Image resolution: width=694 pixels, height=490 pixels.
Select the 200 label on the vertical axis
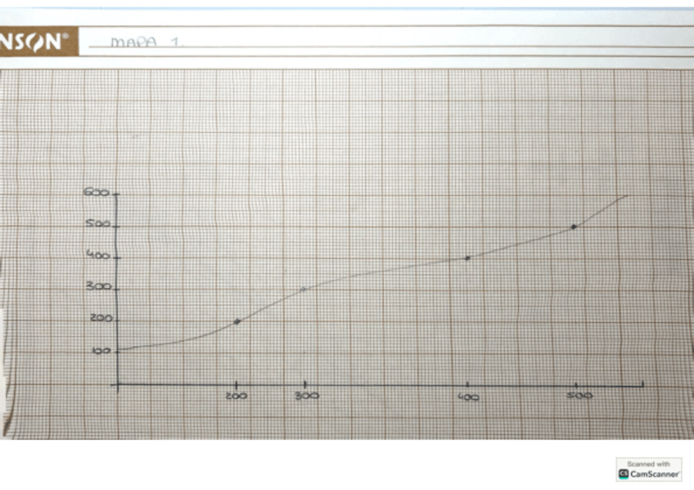tap(101, 318)
